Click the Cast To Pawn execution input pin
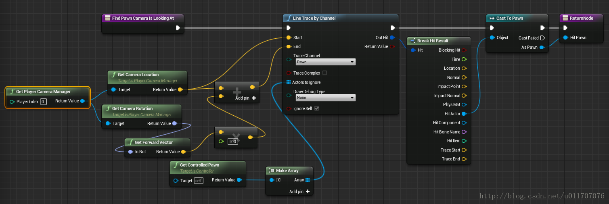This screenshot has height=204, width=609. pyautogui.click(x=492, y=28)
